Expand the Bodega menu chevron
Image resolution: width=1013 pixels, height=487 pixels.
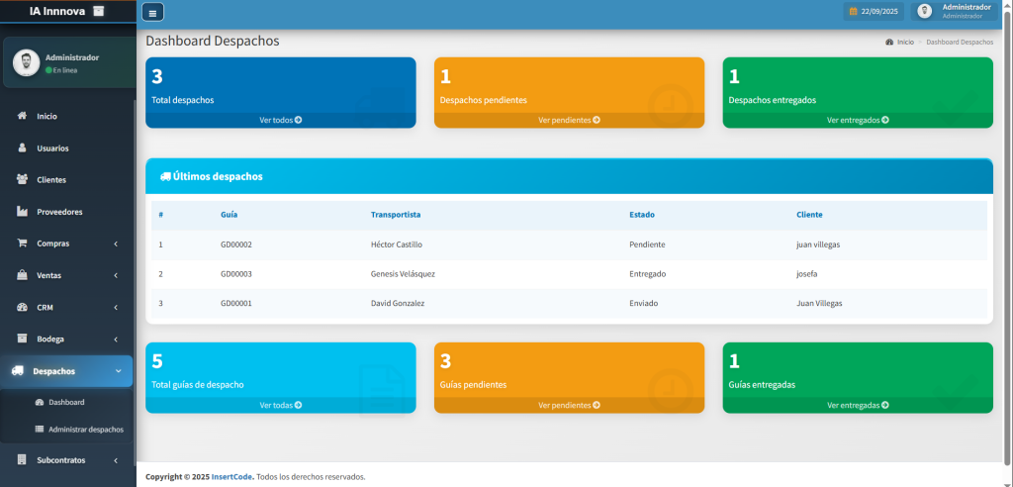[x=116, y=339]
